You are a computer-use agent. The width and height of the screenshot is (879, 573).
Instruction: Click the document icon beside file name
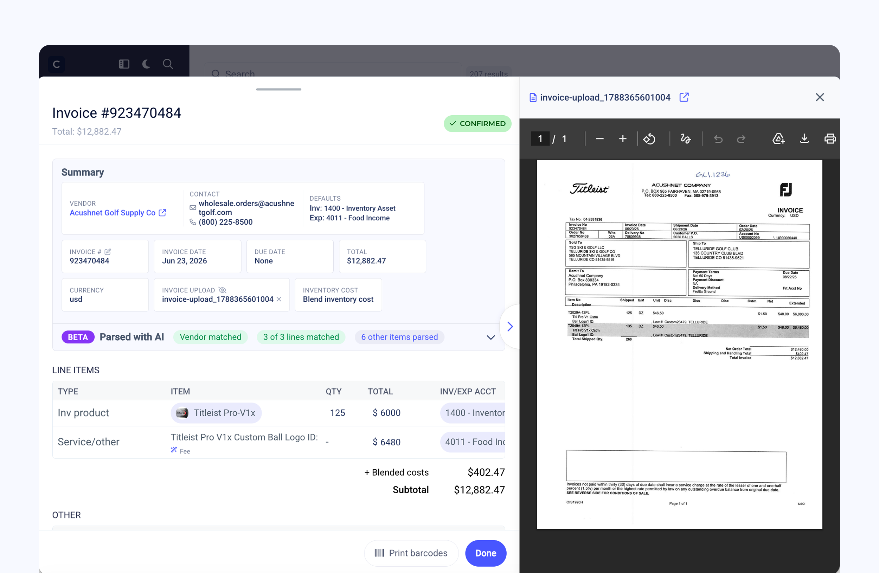pyautogui.click(x=533, y=97)
